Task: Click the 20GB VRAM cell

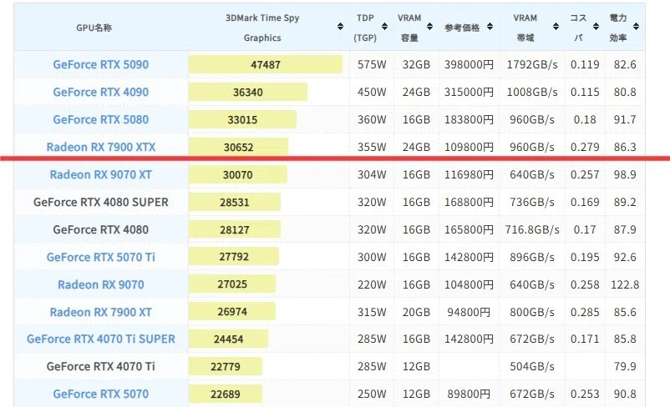Action: pyautogui.click(x=416, y=312)
